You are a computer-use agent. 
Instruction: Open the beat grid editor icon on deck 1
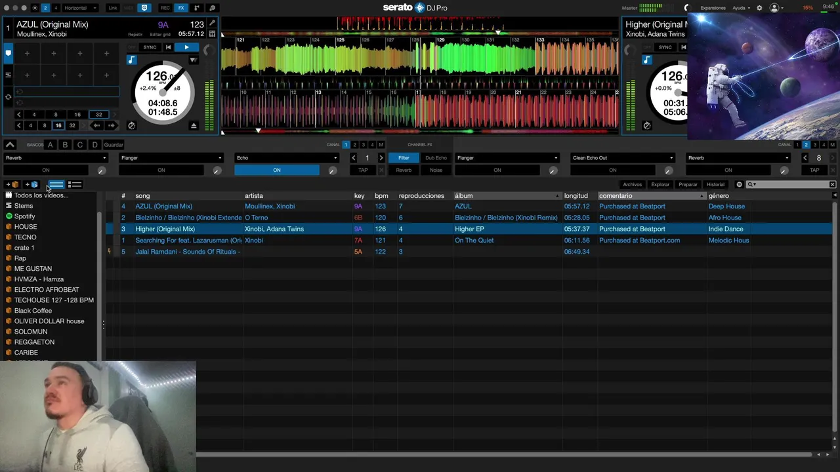click(212, 33)
